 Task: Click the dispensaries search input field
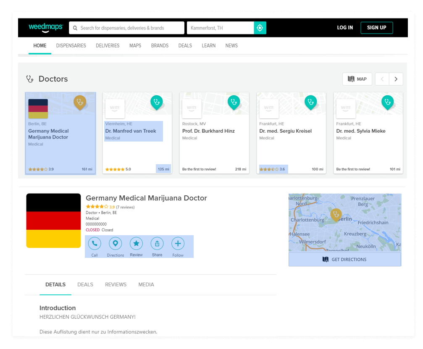coord(126,28)
